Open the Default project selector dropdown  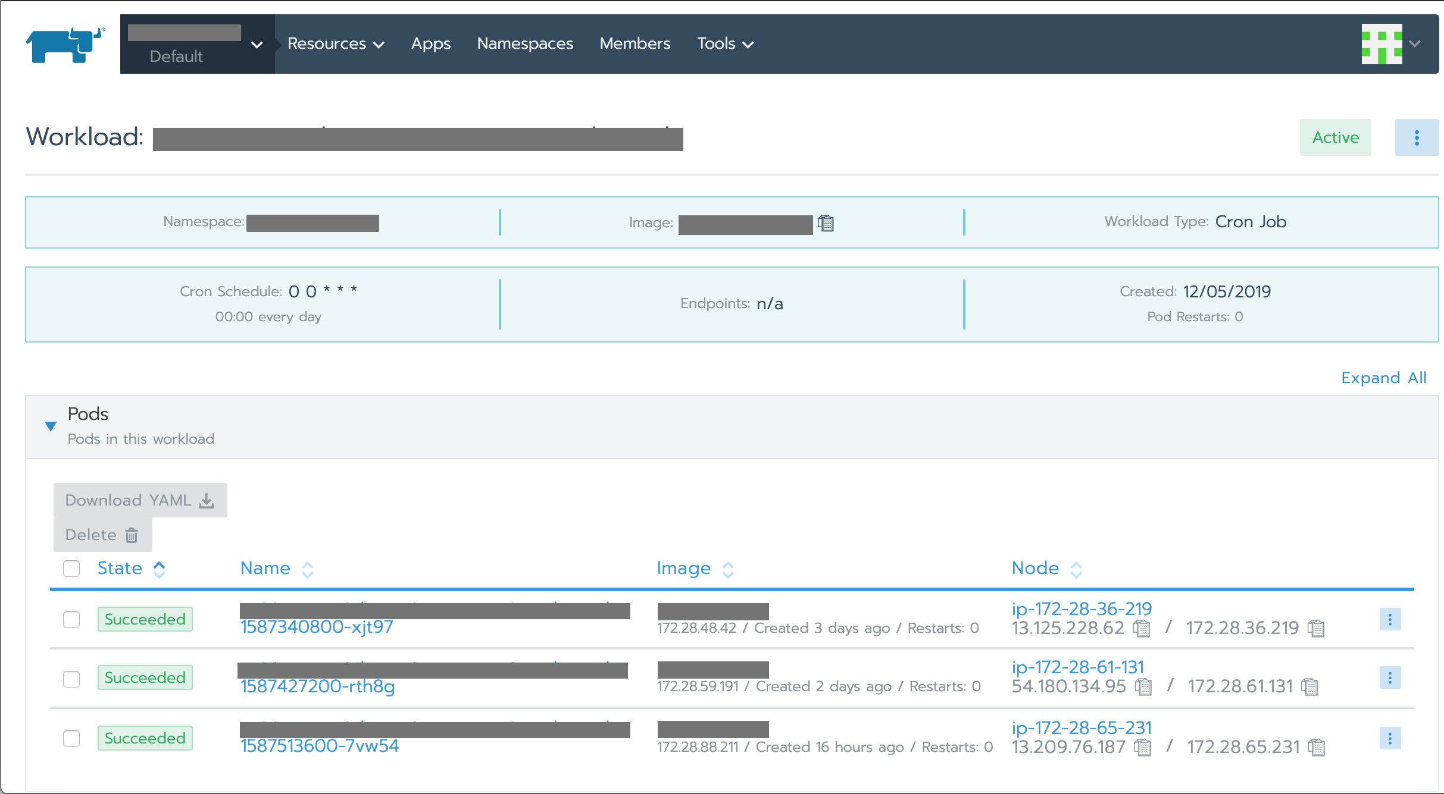point(197,44)
